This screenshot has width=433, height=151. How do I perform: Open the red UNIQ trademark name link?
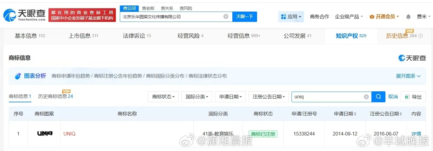click(x=70, y=134)
